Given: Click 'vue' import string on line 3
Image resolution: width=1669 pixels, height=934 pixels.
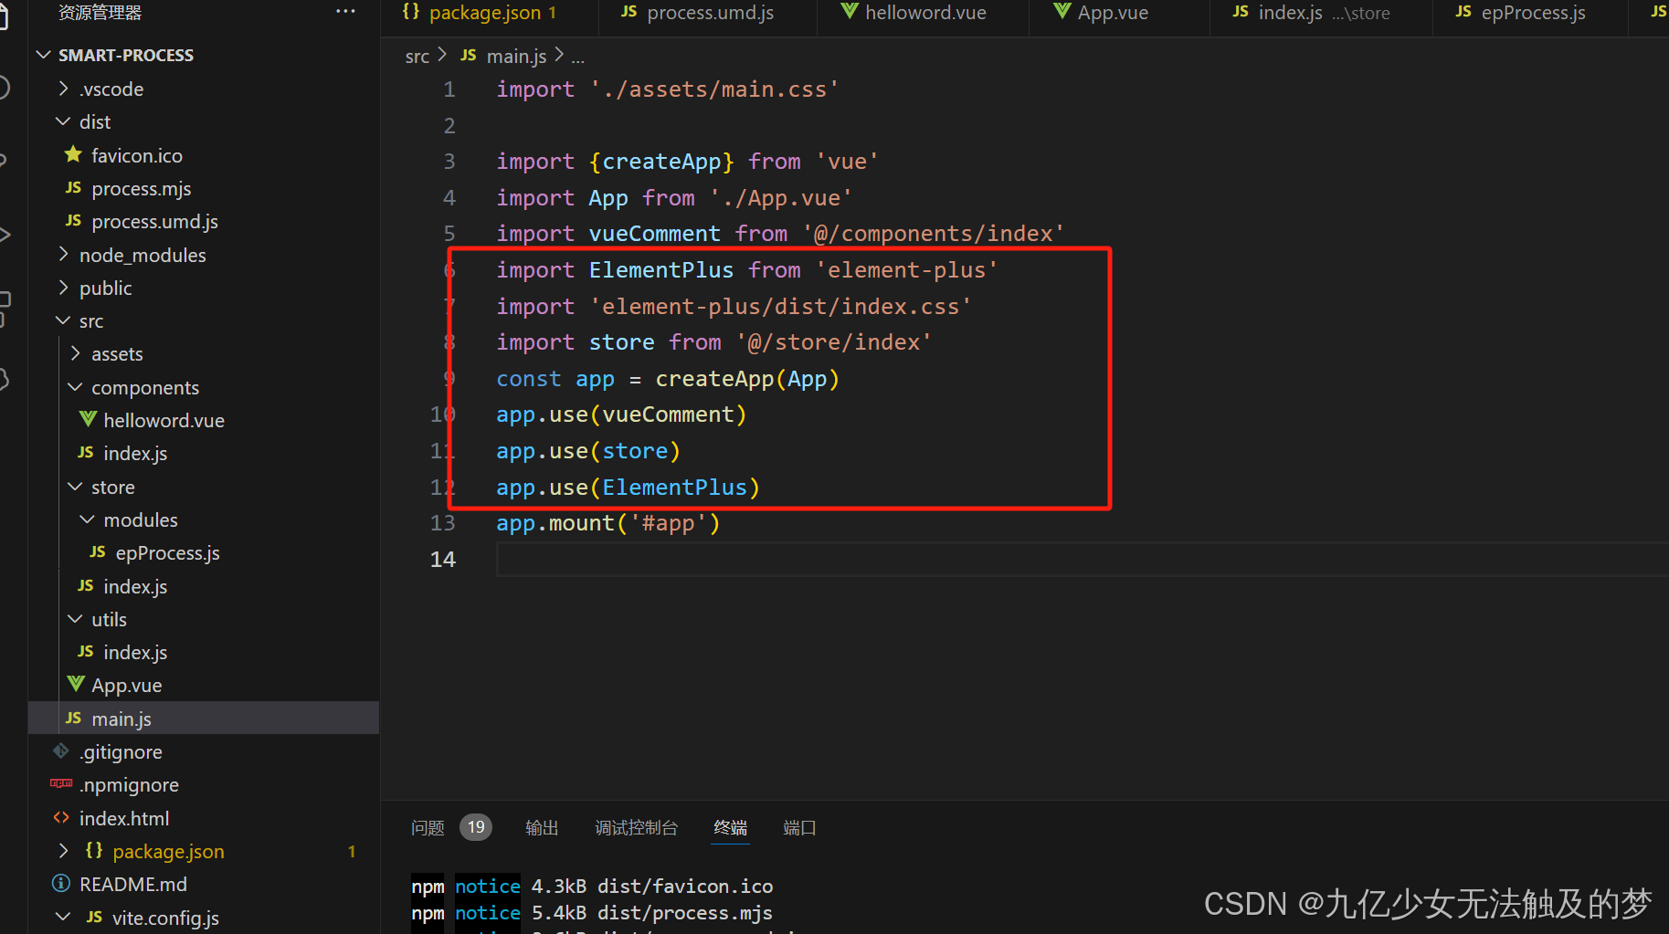Looking at the screenshot, I should tap(847, 162).
